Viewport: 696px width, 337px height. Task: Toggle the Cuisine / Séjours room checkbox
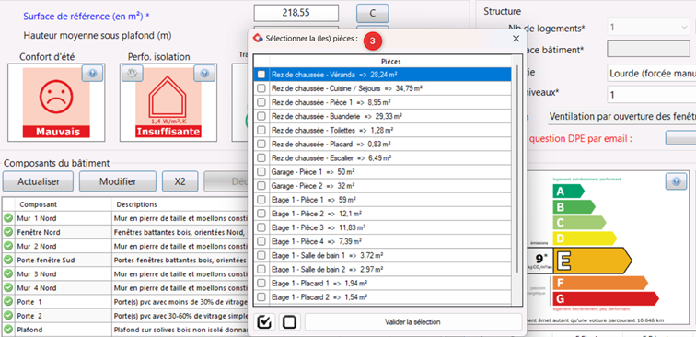[261, 88]
